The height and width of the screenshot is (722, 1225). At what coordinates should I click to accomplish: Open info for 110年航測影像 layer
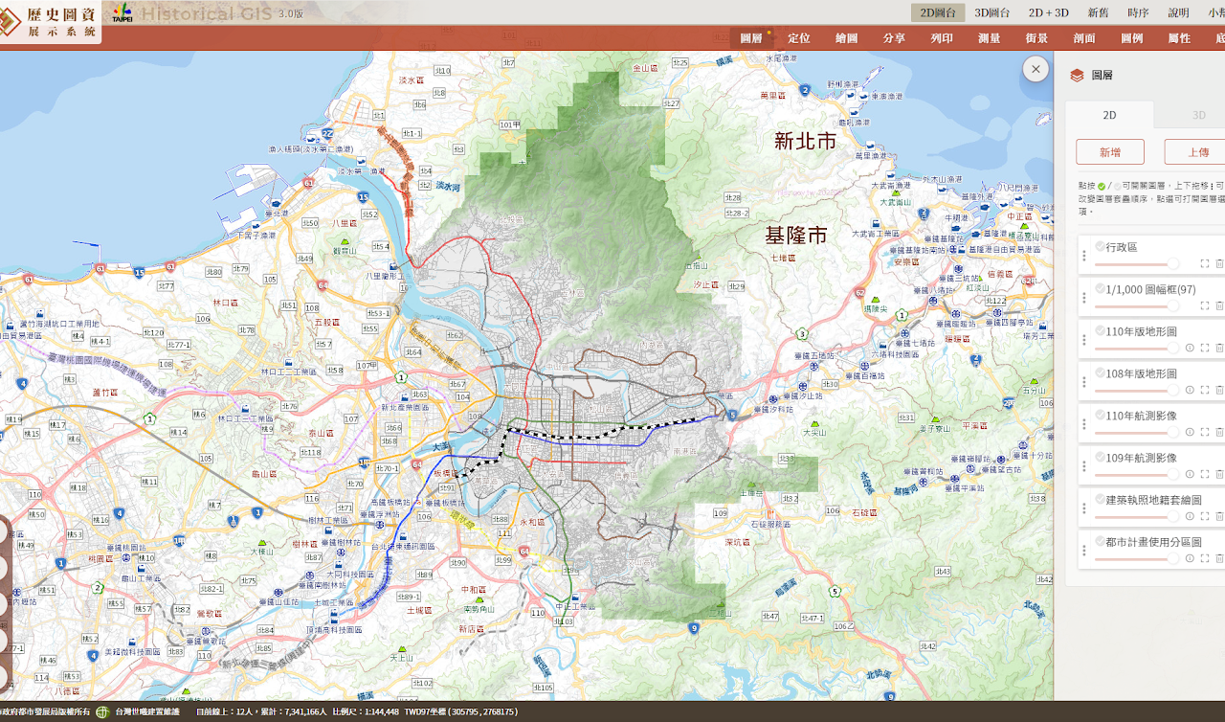tap(1190, 432)
